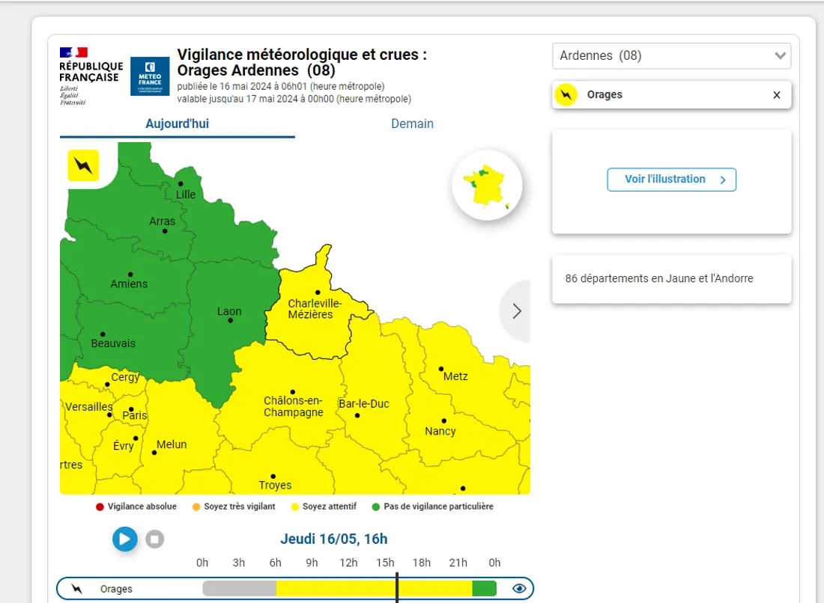This screenshot has width=824, height=603.
Task: Click the red Vigilance absolue legend dot
Action: (100, 506)
